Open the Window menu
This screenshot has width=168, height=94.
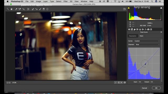[84, 1]
